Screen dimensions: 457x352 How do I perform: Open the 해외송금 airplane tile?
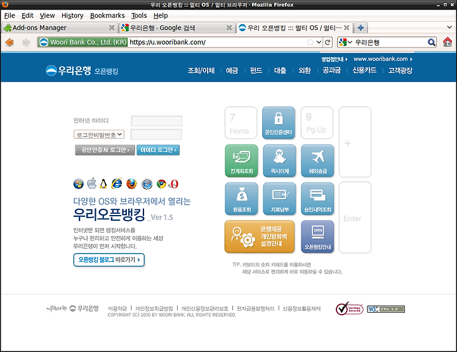tap(317, 160)
